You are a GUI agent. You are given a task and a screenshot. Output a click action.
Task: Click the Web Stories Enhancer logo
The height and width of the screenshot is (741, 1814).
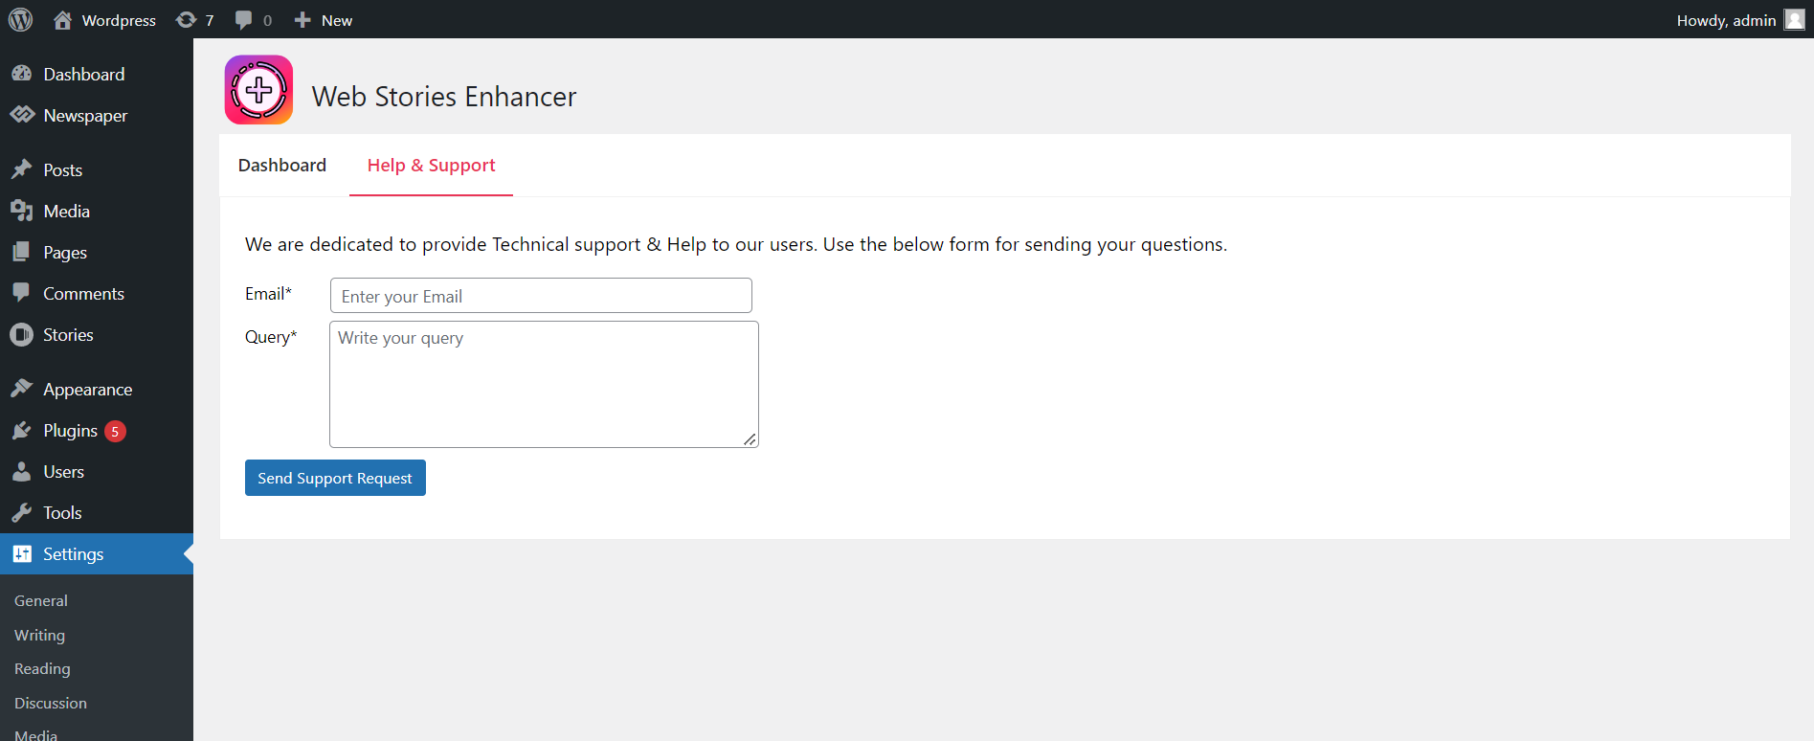[258, 90]
